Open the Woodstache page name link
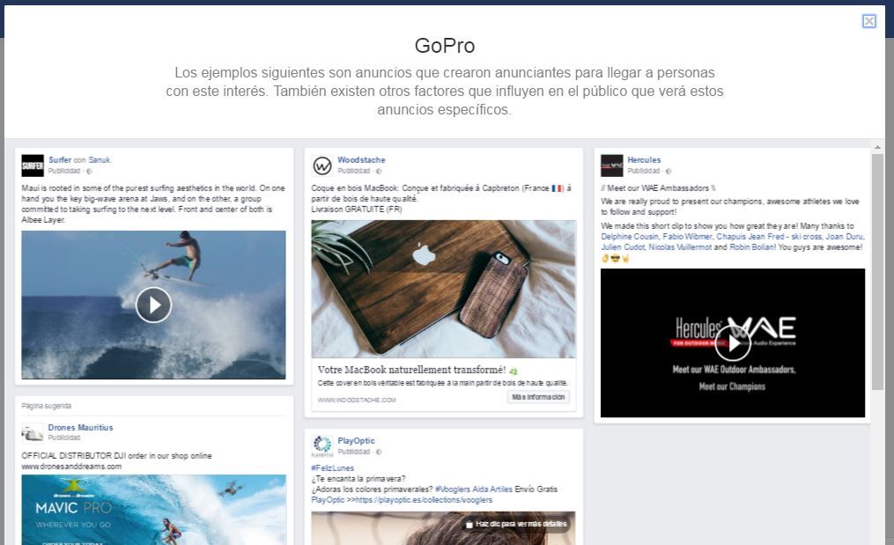894x545 pixels. [x=361, y=160]
